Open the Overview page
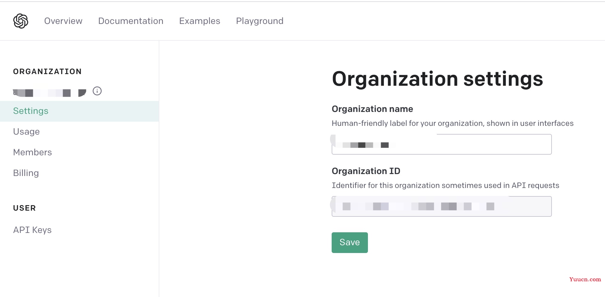The width and height of the screenshot is (605, 297). [x=63, y=21]
